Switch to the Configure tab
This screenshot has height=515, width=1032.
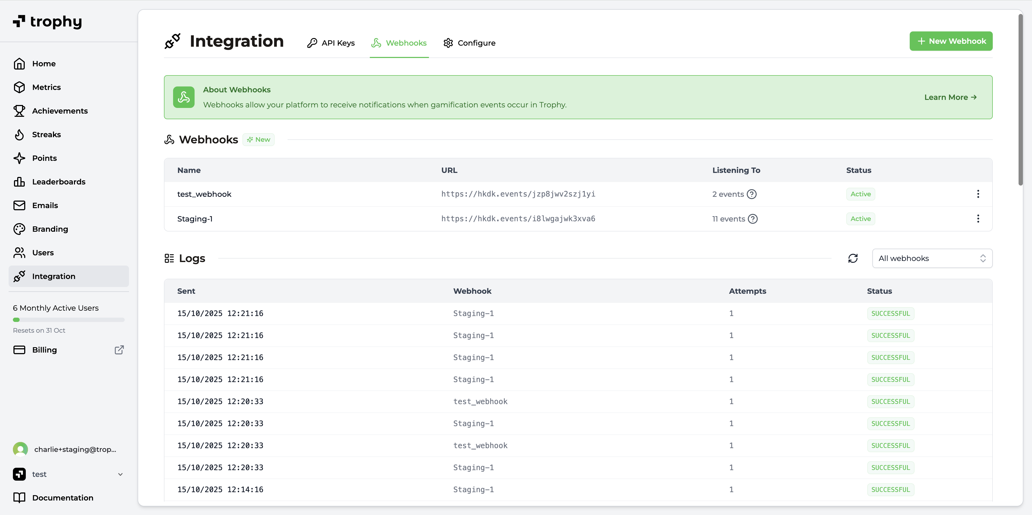(x=469, y=43)
